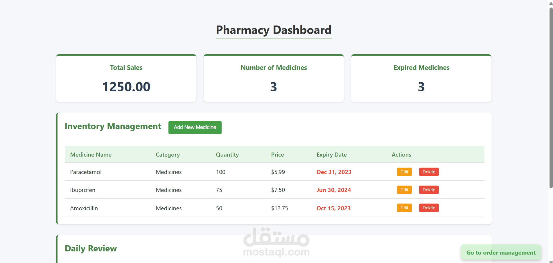Delete the Amoxicillin row

click(x=429, y=208)
